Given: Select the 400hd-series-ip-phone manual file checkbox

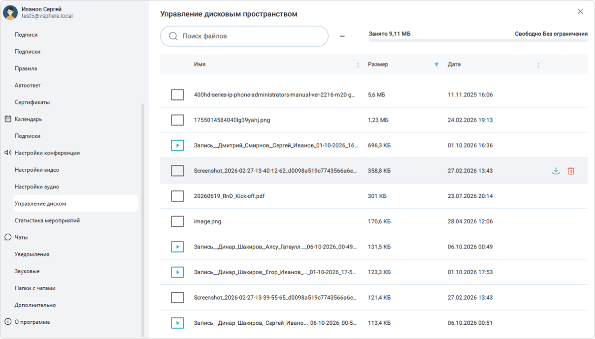Looking at the screenshot, I should coord(177,94).
